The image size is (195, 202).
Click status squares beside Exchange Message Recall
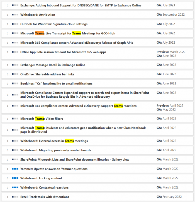pyautogui.click(x=15, y=65)
